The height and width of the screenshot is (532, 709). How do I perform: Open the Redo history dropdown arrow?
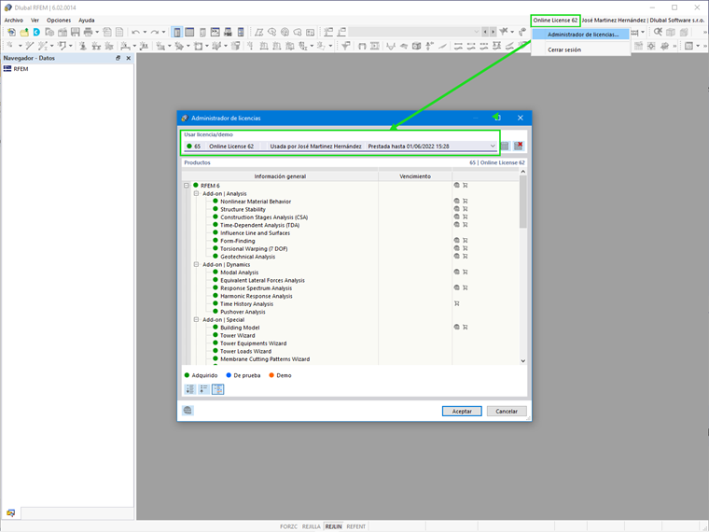pyautogui.click(x=163, y=32)
